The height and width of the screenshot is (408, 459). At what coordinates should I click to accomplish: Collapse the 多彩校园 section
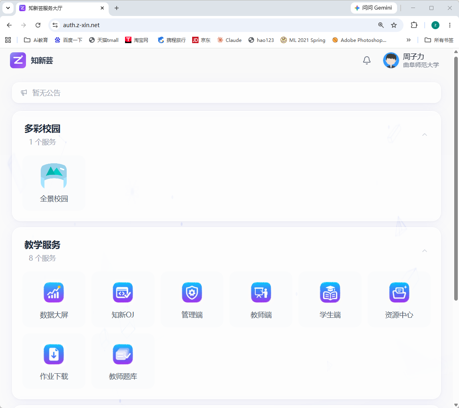click(x=425, y=135)
